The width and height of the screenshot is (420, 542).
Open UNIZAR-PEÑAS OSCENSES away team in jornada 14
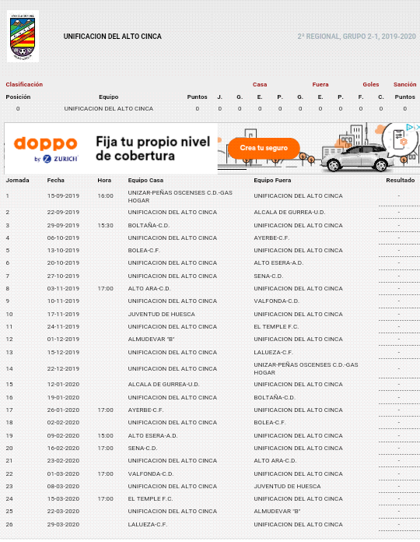point(306,368)
